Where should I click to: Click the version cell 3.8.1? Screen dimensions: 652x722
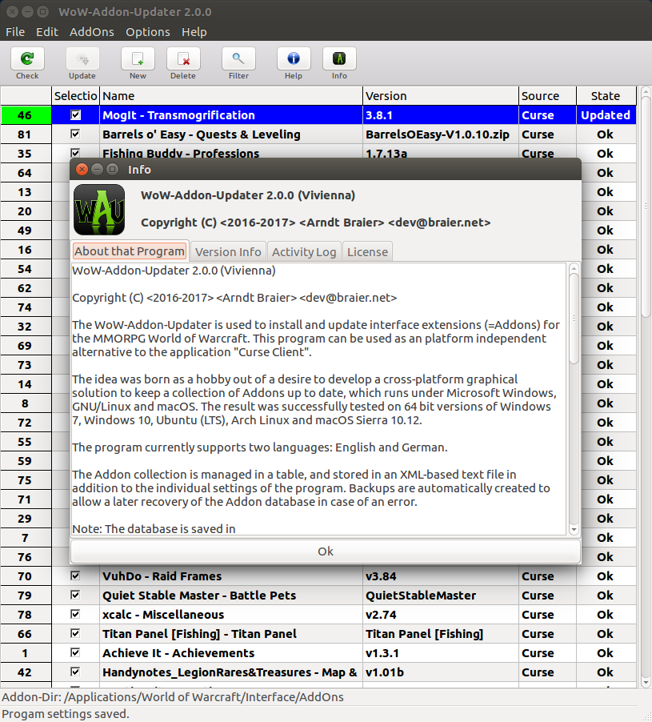[x=440, y=115]
